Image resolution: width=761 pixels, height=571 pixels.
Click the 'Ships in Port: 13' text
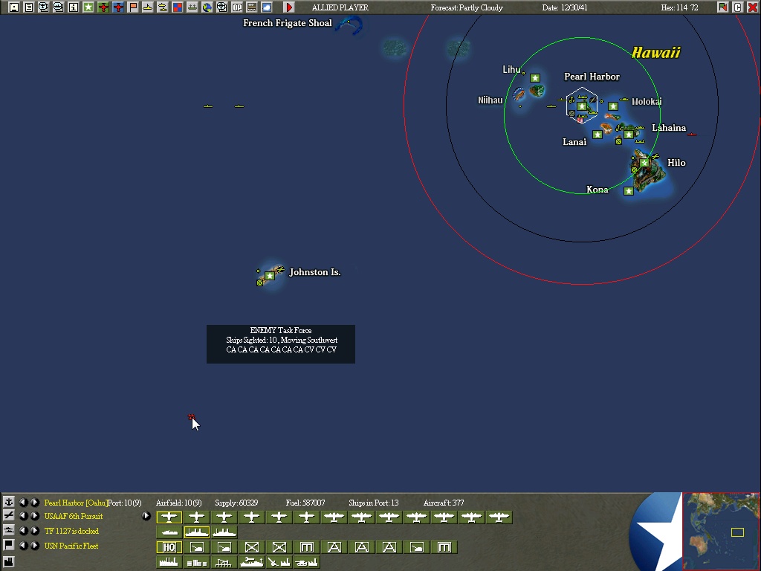tap(373, 503)
